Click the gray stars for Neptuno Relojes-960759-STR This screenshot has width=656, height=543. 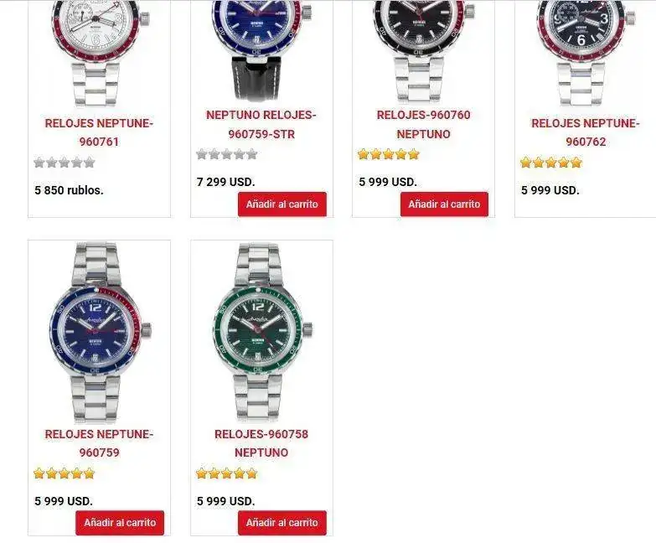[x=227, y=154]
